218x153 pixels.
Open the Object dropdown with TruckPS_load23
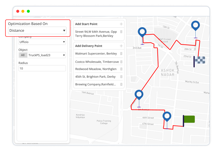(42, 55)
